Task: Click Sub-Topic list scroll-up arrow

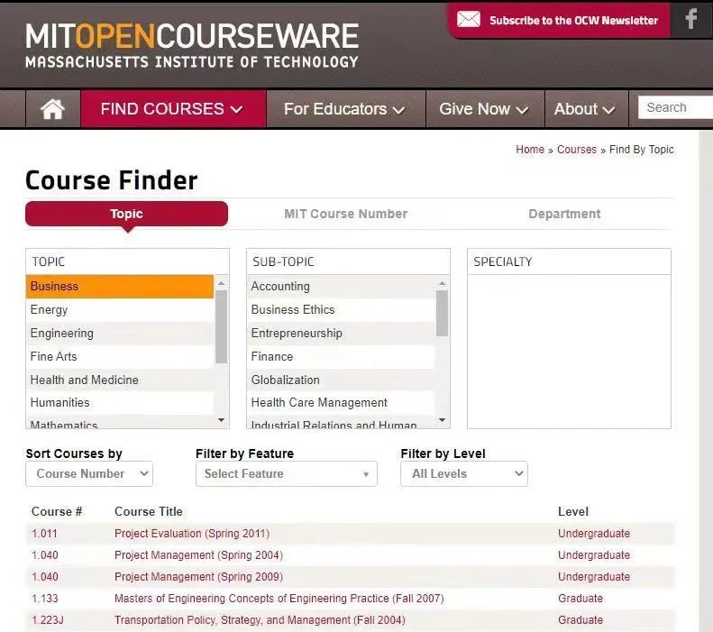Action: click(442, 283)
